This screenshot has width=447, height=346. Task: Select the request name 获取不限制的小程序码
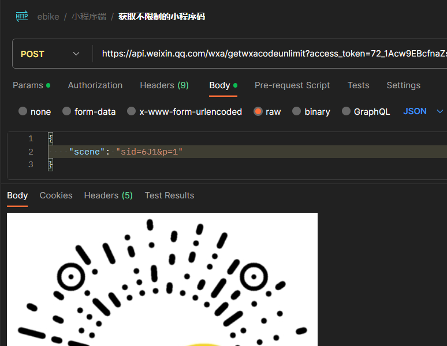click(x=162, y=17)
